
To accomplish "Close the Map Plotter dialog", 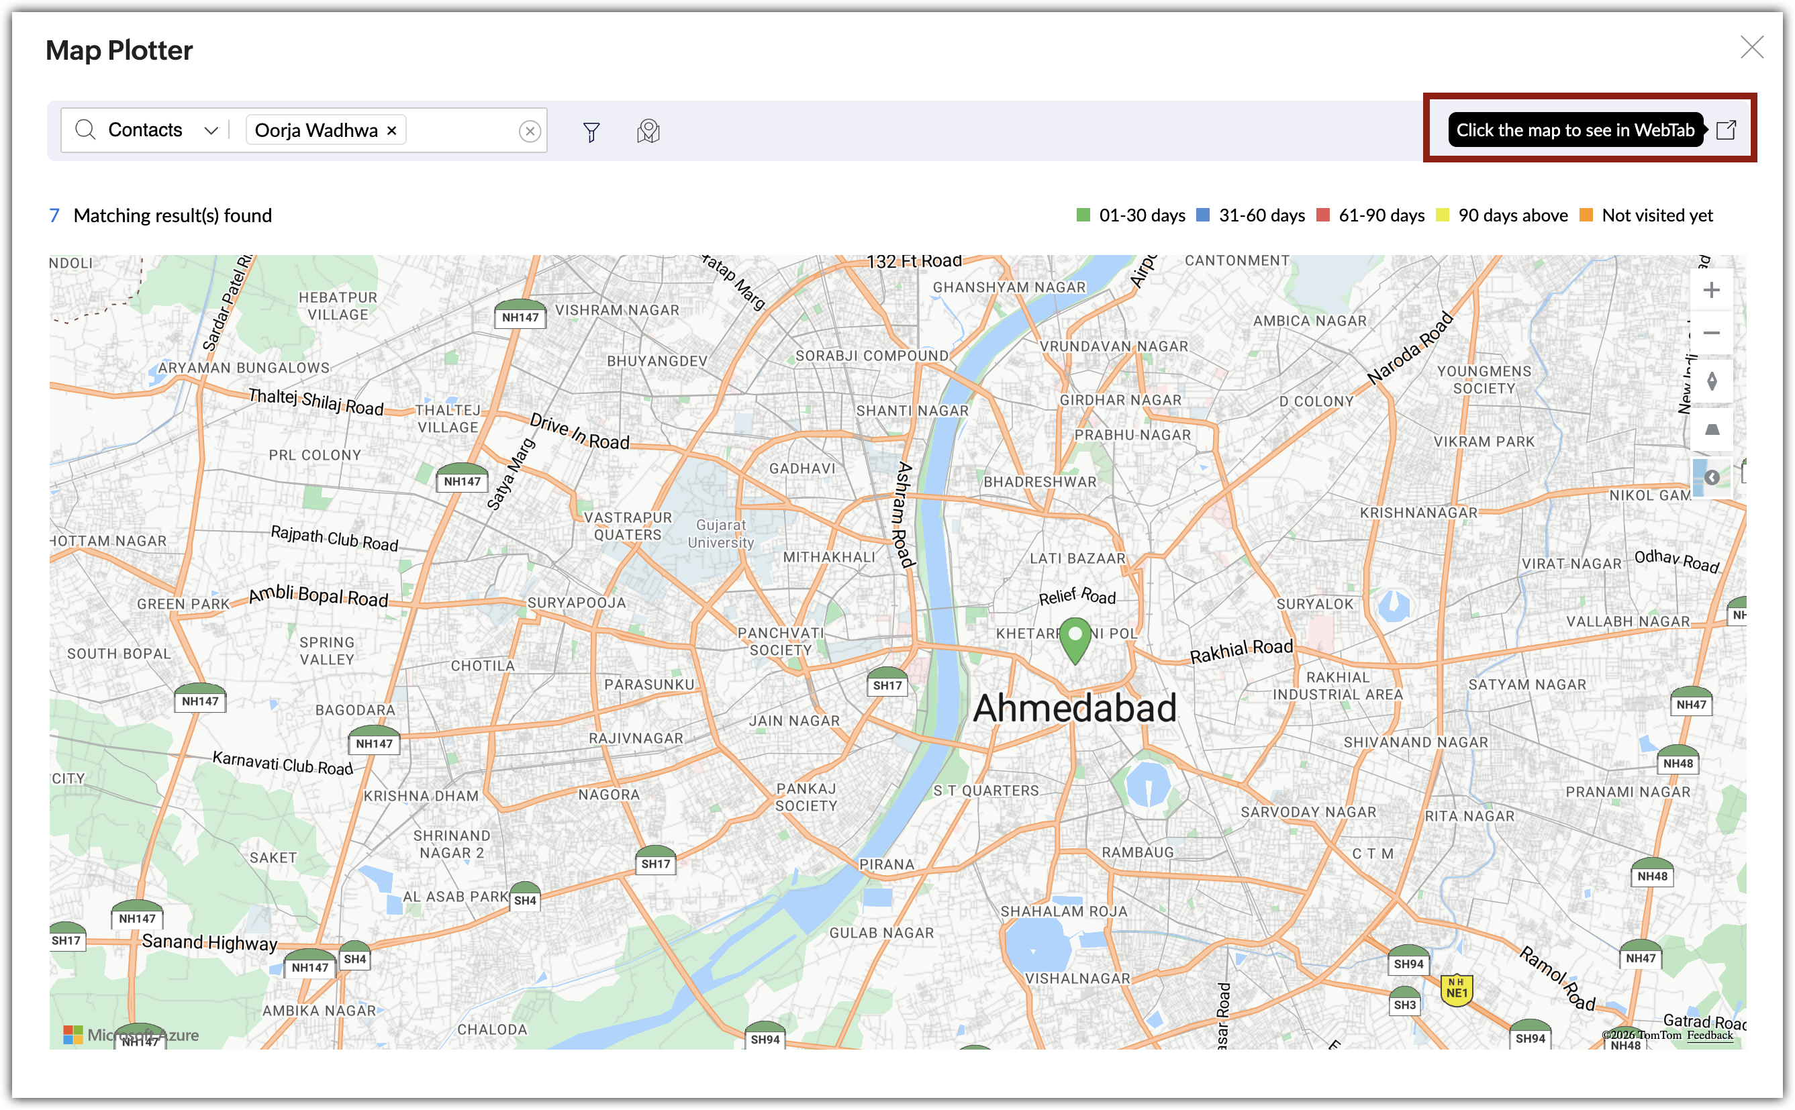I will pos(1751,48).
